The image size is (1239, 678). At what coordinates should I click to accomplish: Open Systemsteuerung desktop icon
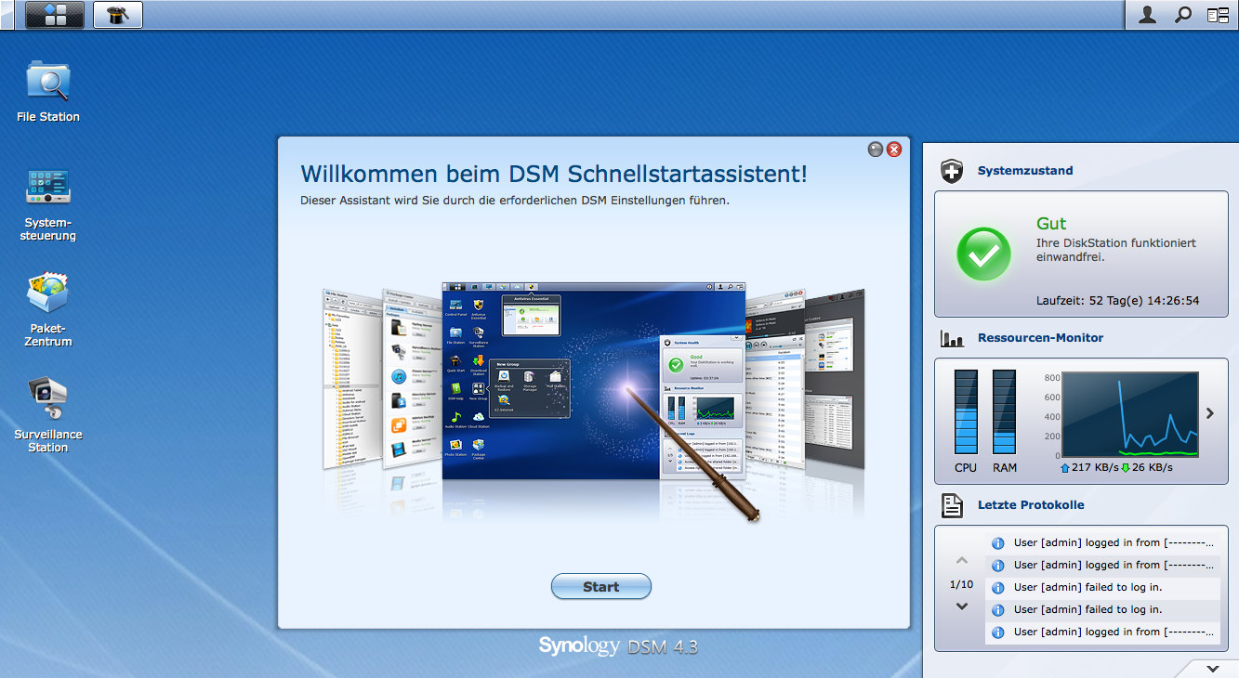(x=48, y=204)
